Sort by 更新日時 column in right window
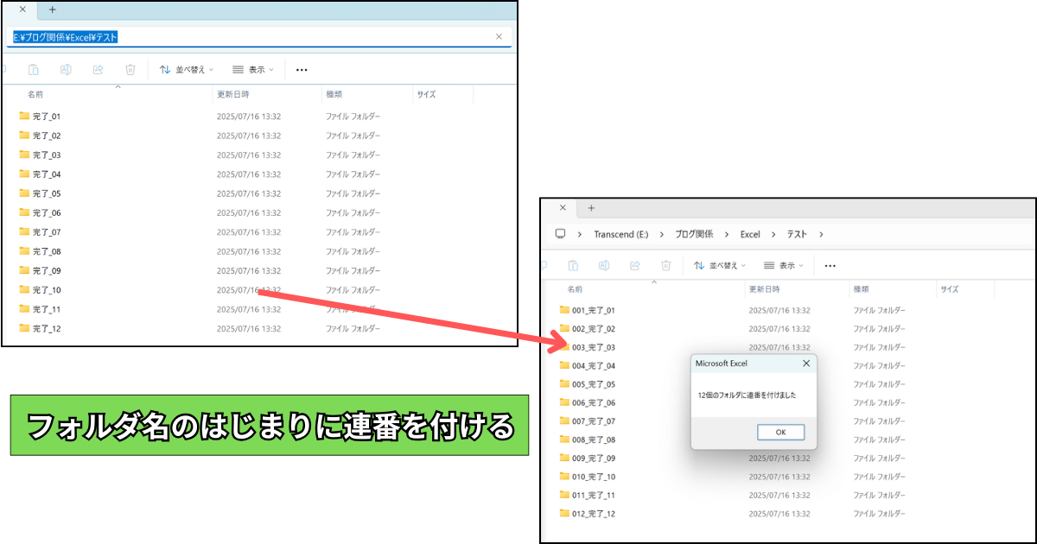1037x544 pixels. pyautogui.click(x=764, y=289)
